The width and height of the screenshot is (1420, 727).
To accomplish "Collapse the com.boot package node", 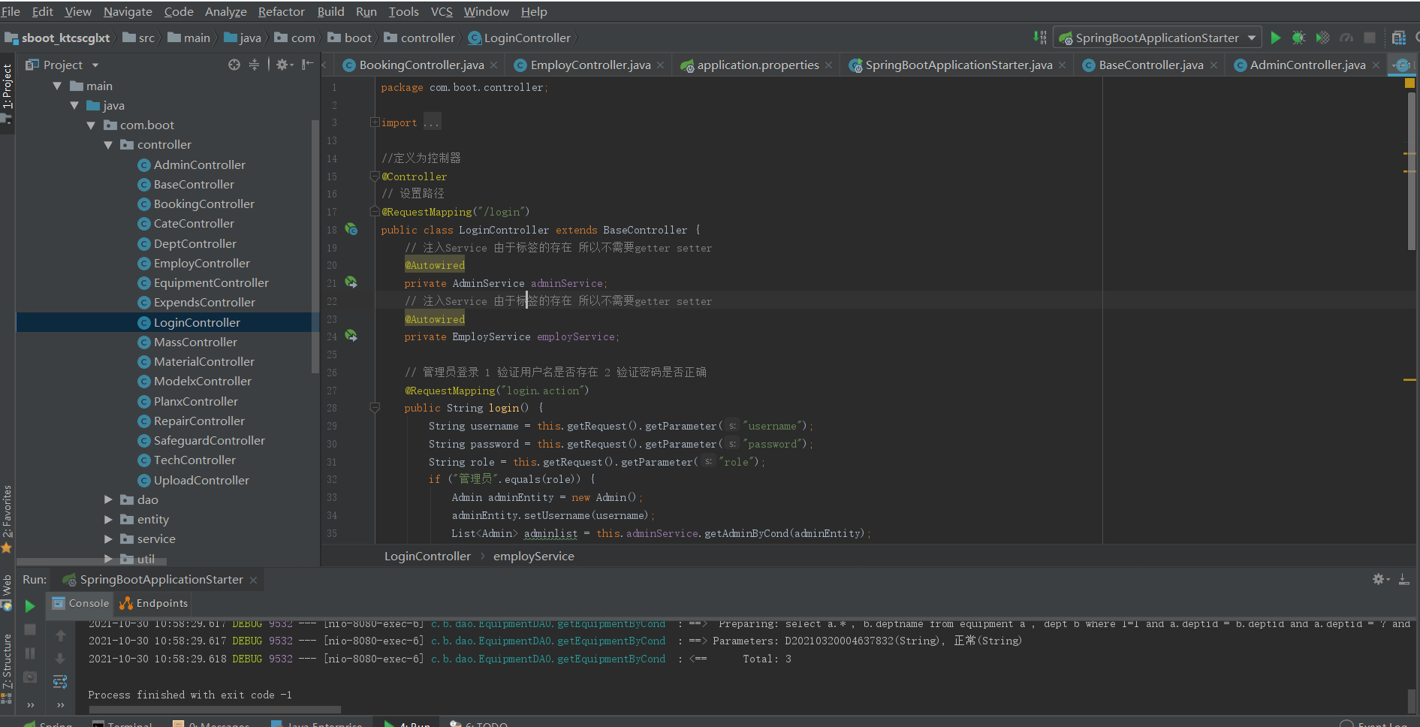I will coord(91,125).
